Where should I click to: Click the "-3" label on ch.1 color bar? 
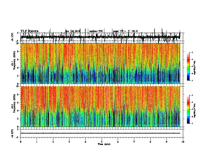(192, 52)
